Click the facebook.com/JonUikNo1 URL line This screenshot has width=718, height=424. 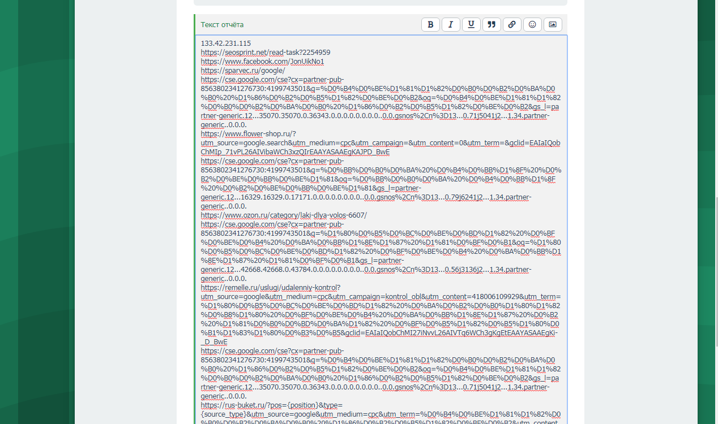coord(262,62)
